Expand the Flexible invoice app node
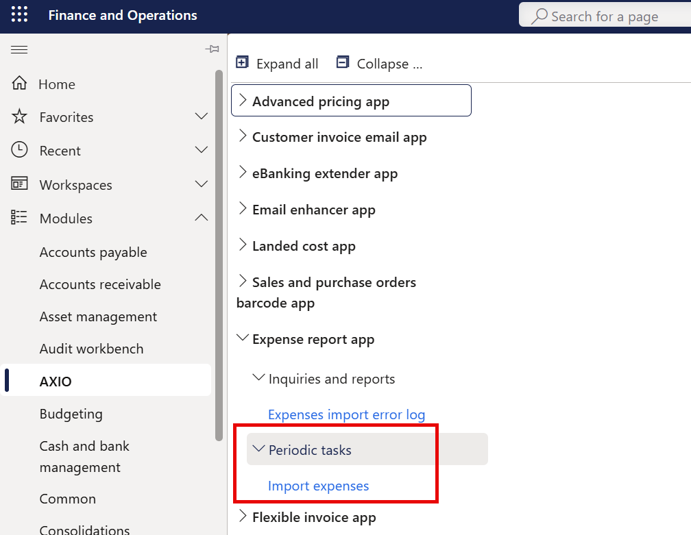This screenshot has height=535, width=691. 242,517
